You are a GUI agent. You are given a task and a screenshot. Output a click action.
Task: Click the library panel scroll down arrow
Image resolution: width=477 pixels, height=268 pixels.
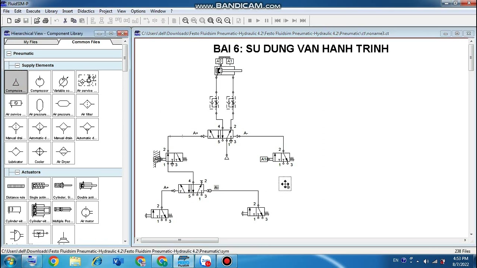125,241
